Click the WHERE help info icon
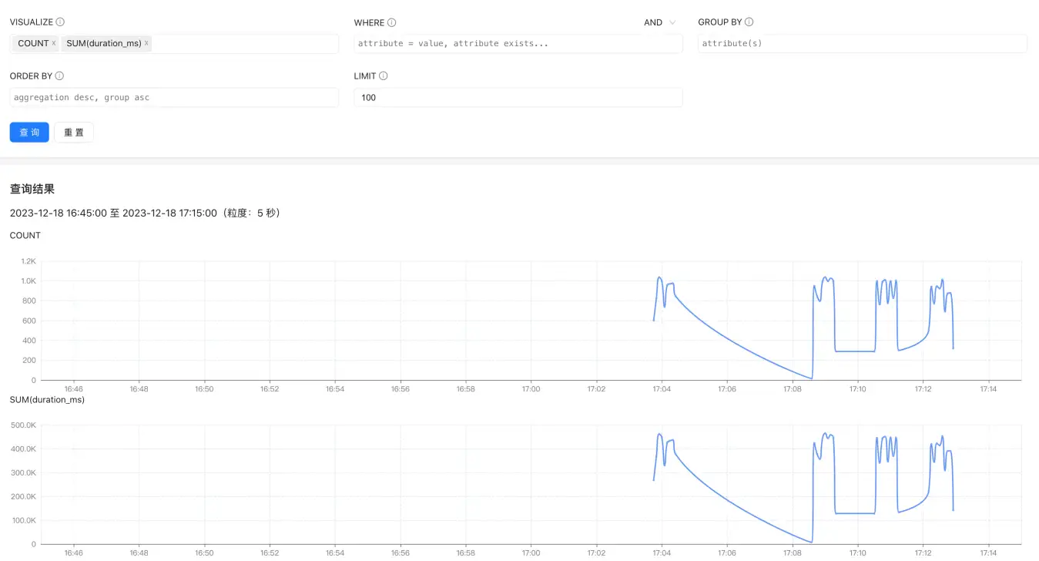Viewport: 1039px width, 561px height. 392,23
